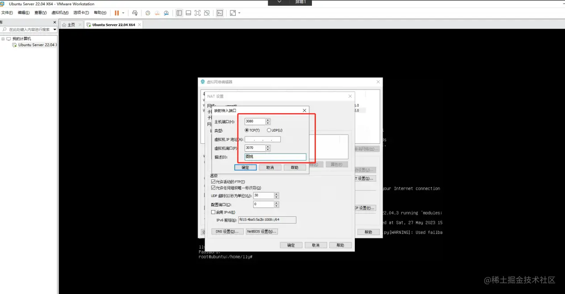
Task: Click the 虚拟机 IP 地址 field
Action: 262,139
